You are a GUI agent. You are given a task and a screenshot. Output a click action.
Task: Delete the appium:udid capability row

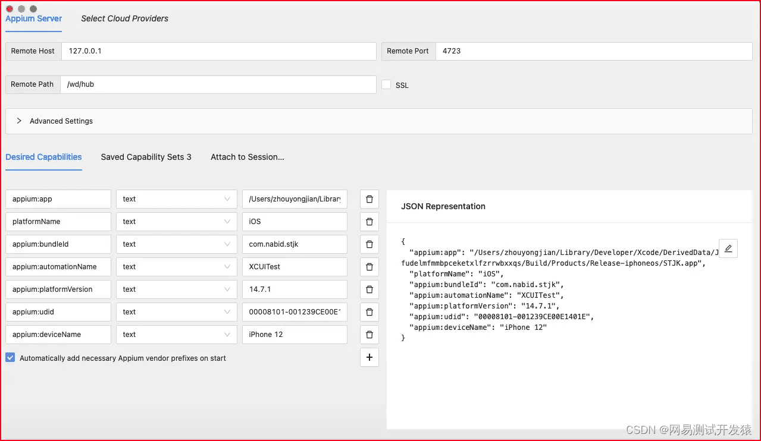[x=369, y=312]
